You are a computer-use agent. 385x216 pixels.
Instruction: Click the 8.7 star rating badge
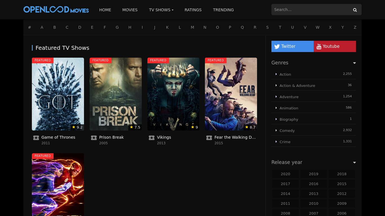tap(250, 127)
